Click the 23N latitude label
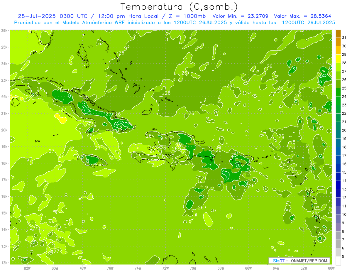 (4, 80)
